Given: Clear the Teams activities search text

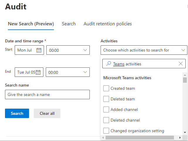Looking at the screenshot, I should tap(180, 64).
